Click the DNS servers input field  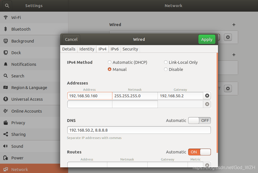click(x=139, y=130)
